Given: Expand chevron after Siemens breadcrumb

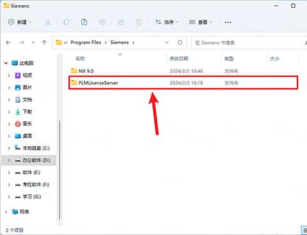Looking at the screenshot, I should coord(133,43).
